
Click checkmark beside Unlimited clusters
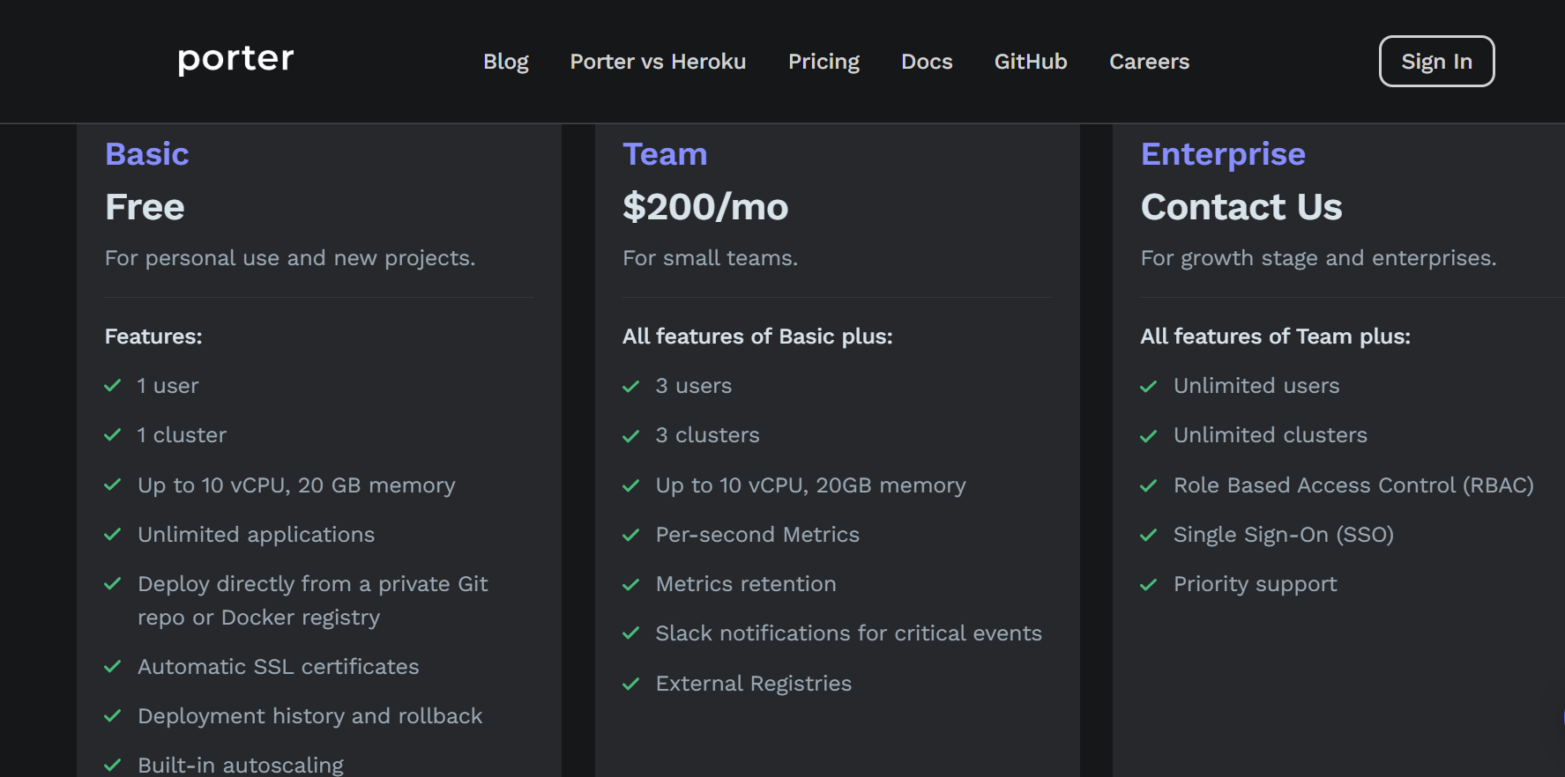pyautogui.click(x=1148, y=435)
